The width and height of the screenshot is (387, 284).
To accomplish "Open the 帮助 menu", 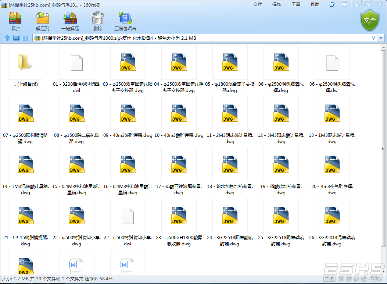I will pyautogui.click(x=315, y=4).
